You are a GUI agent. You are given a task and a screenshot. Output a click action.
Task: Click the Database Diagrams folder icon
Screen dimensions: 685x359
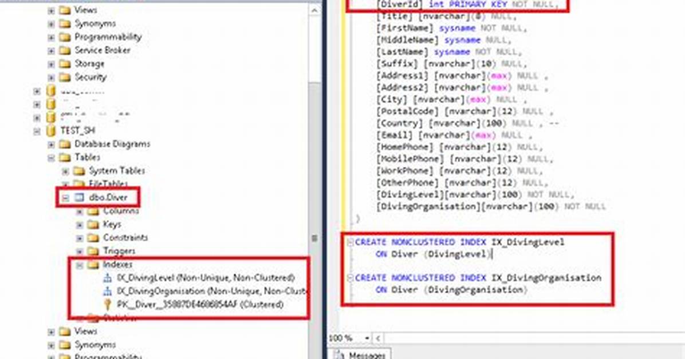65,144
